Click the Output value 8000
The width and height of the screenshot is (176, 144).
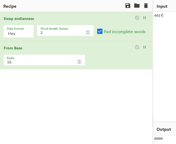[158, 139]
